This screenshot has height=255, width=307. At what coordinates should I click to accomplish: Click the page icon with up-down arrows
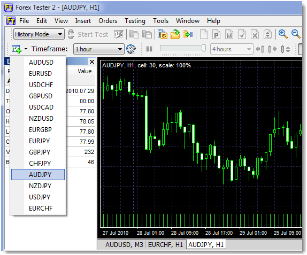pyautogui.click(x=267, y=34)
